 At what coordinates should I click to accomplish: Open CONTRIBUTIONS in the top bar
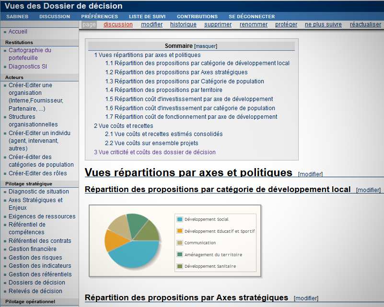pyautogui.click(x=197, y=16)
